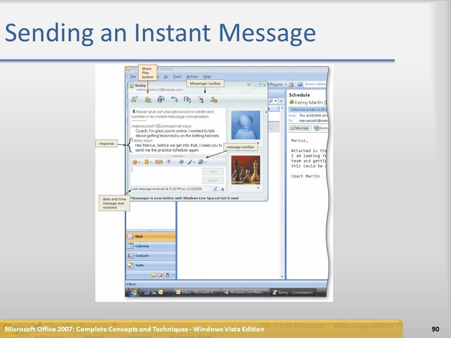The height and width of the screenshot is (338, 451).
Task: Click Outlook quick launch icon in taskbar
Action: click(x=161, y=292)
